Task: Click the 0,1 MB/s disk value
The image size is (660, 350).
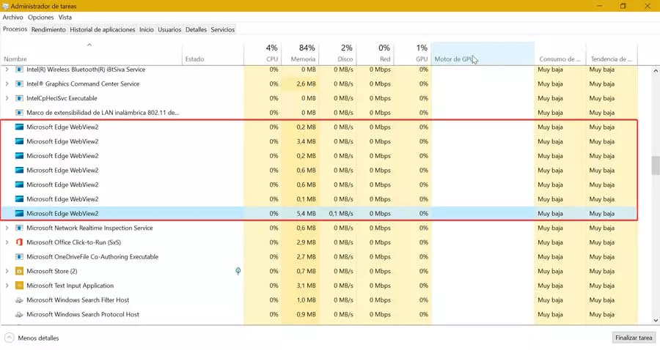Action: pyautogui.click(x=340, y=214)
